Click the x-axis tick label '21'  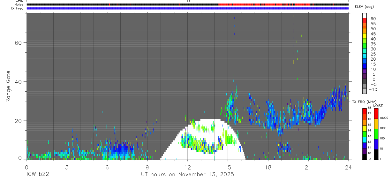coord(308,167)
